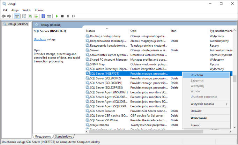Select the SQL Server (SQLEXPRESS) service
Screen dimensions: 238x145
click(x=106, y=87)
